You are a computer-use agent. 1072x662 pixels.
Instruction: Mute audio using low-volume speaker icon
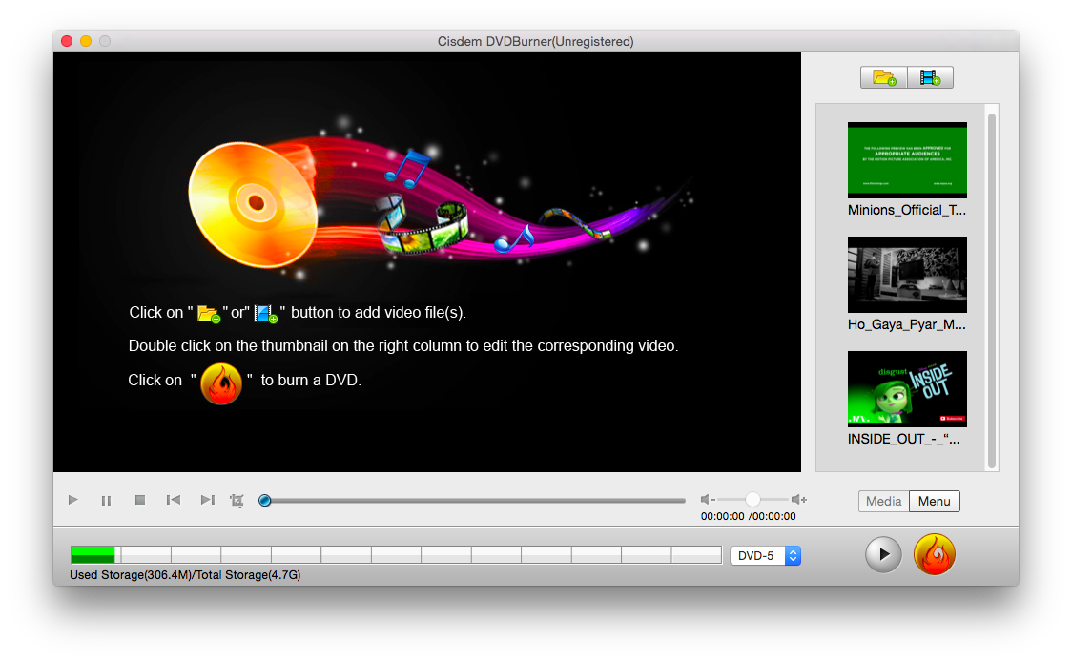click(707, 500)
